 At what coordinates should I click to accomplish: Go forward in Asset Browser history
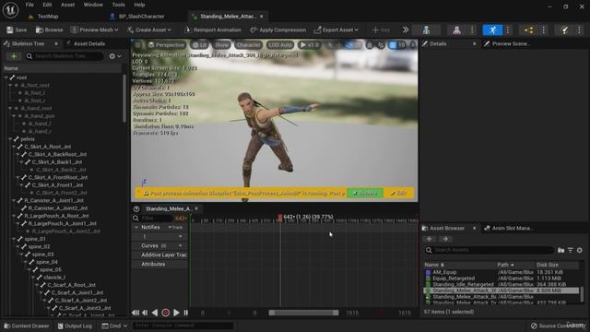pyautogui.click(x=445, y=239)
